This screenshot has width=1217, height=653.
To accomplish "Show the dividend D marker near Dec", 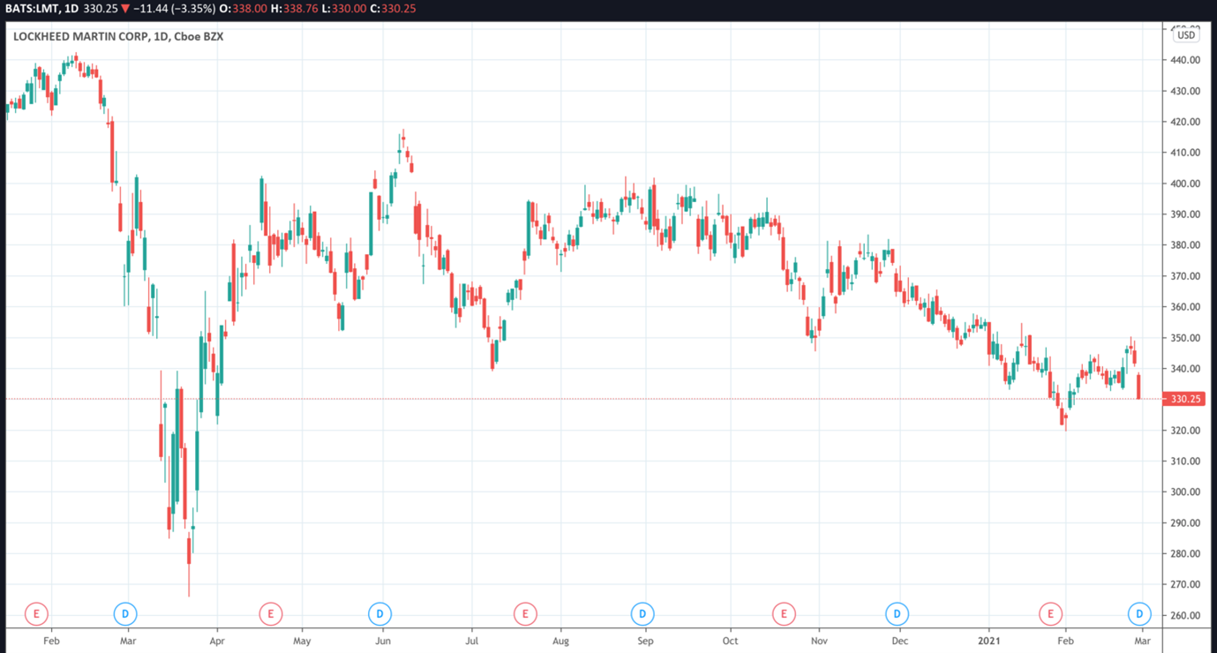I will tap(897, 613).
